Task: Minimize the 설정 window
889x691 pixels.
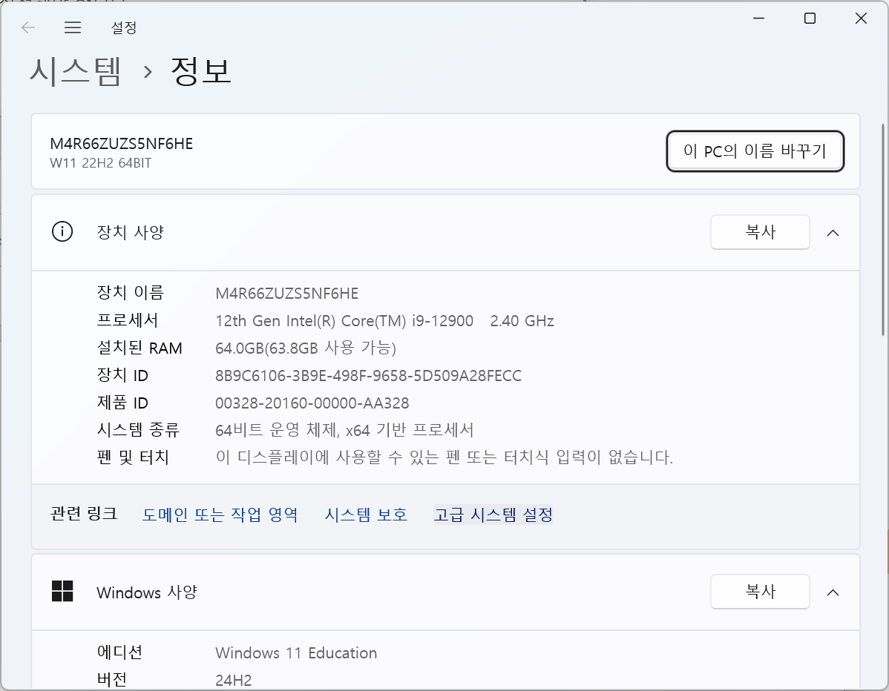Action: click(x=758, y=18)
